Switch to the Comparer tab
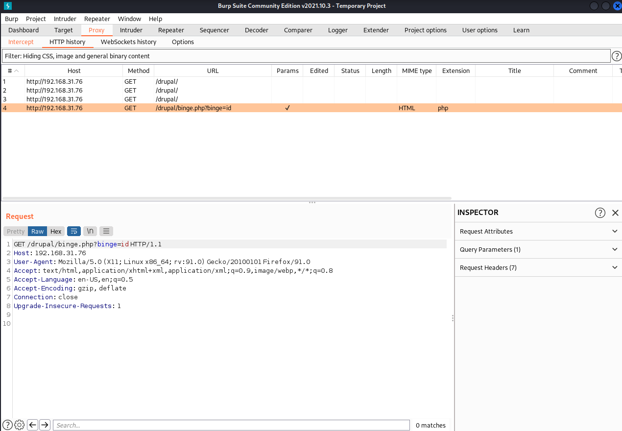Screen dimensions: 622x431 coord(298,30)
